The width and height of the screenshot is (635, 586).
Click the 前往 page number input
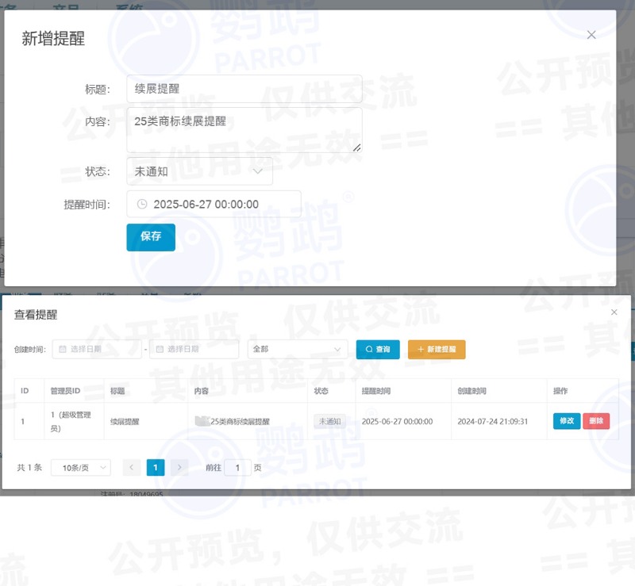click(x=237, y=468)
